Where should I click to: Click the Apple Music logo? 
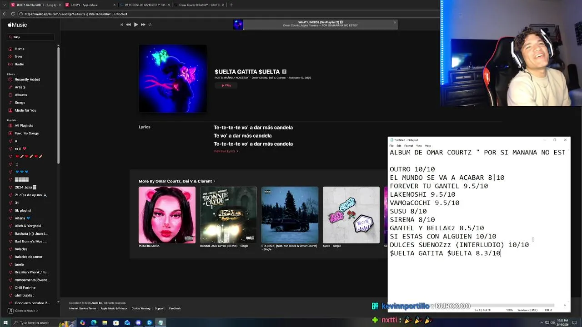[17, 25]
